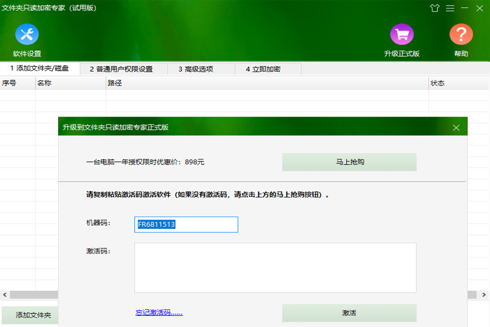Switch to 2 普通用户权限设置 tab

click(124, 69)
